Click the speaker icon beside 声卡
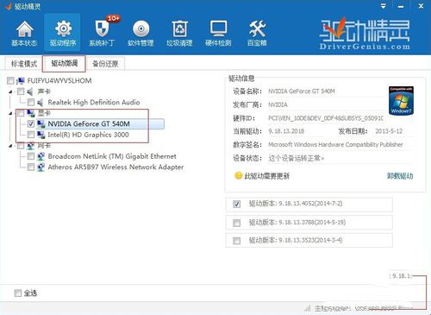 [x=30, y=91]
